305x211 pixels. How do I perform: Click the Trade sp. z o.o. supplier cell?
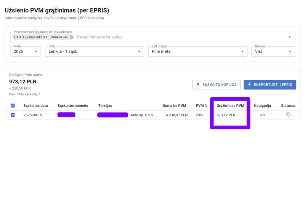(141, 115)
